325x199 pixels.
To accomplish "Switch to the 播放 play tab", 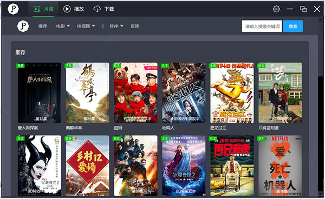I will tap(74, 9).
